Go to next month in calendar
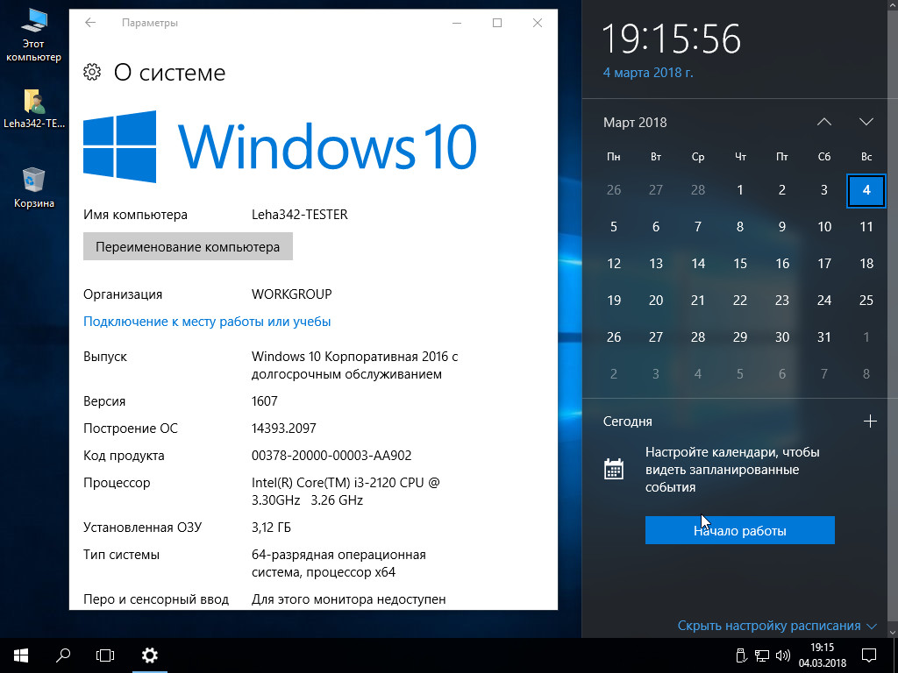Screen dimensions: 898x673 (x=866, y=122)
